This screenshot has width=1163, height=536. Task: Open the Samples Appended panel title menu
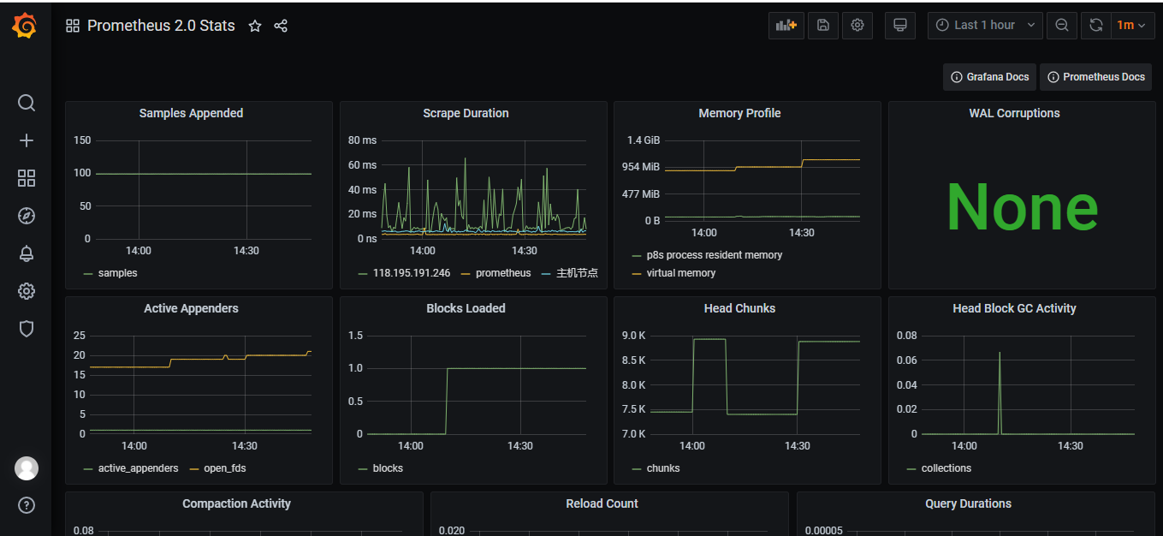point(191,113)
